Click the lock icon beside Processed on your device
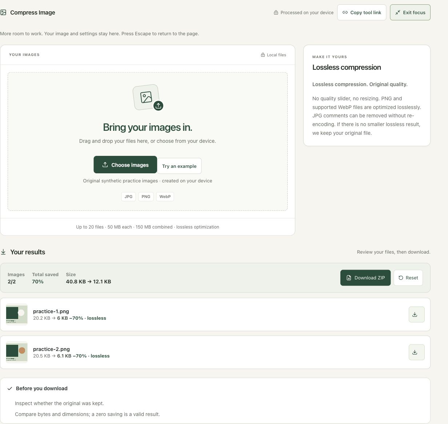448x424 pixels. [x=276, y=12]
